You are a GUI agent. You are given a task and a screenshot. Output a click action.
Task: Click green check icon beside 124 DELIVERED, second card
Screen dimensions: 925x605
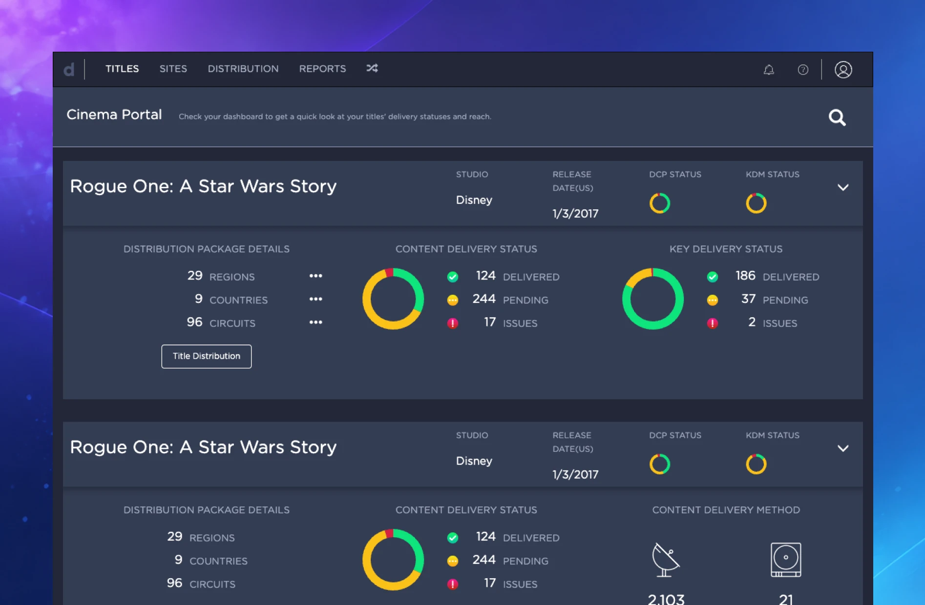coord(453,538)
